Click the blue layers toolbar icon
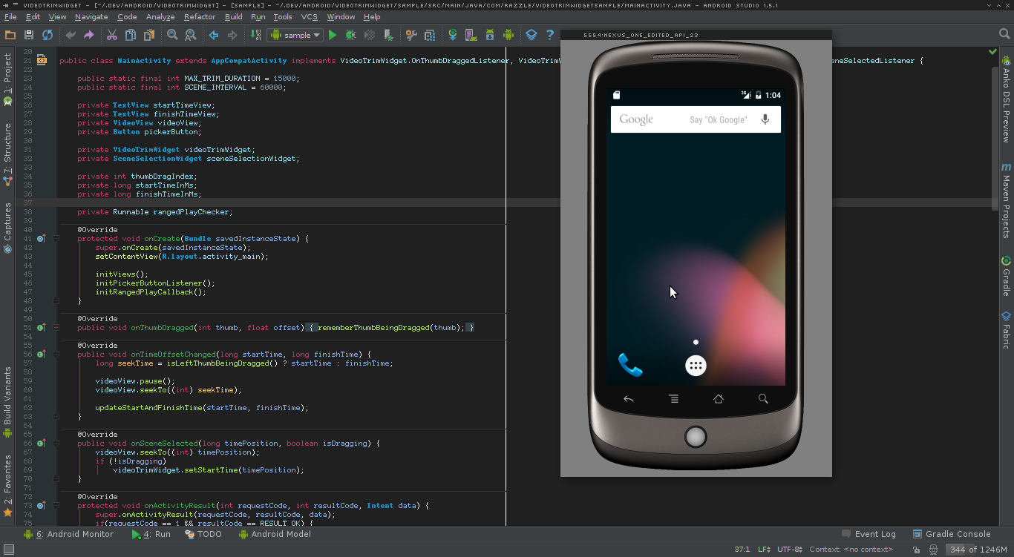 point(531,35)
